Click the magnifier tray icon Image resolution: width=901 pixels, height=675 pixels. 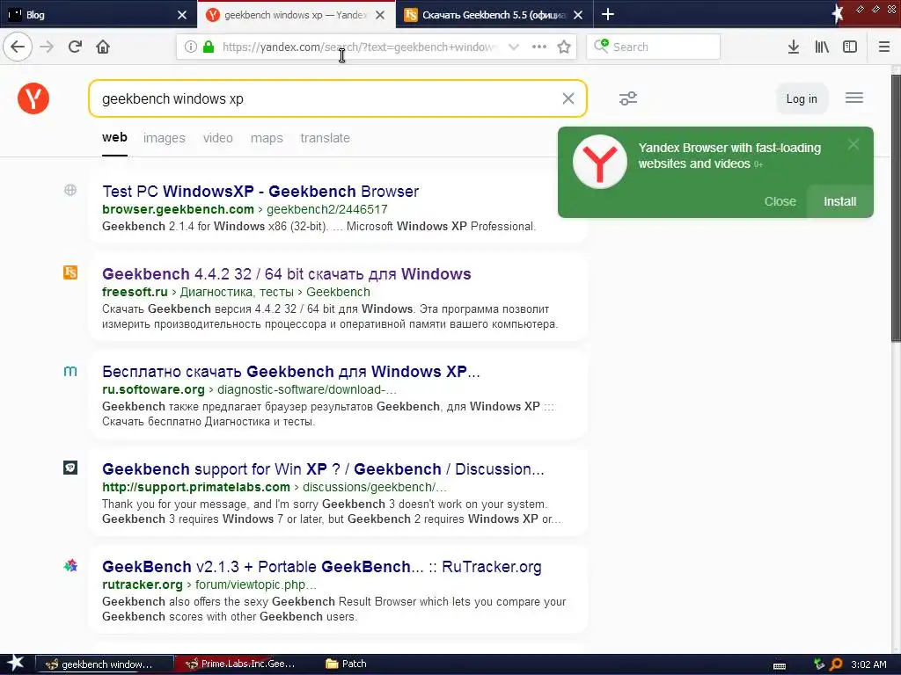pos(836,664)
